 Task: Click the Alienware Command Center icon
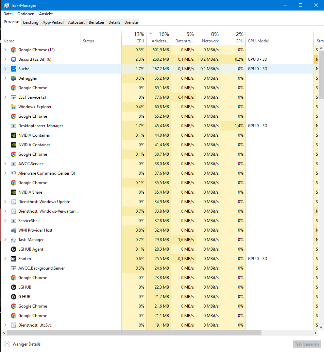[x=14, y=173]
